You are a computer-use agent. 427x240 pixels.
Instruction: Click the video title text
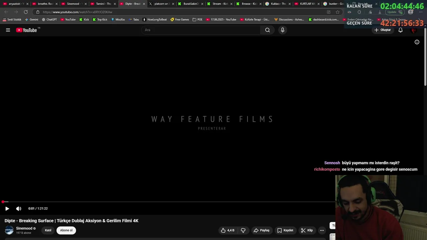coord(71,221)
